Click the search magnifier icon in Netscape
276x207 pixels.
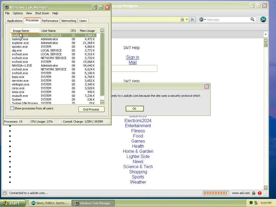pos(252,19)
